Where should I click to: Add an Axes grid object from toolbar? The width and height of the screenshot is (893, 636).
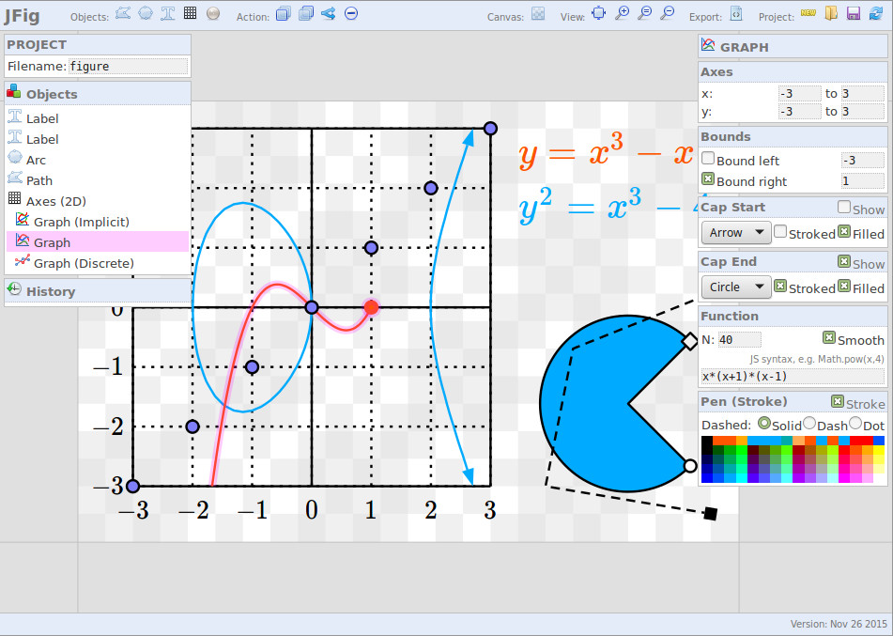190,13
